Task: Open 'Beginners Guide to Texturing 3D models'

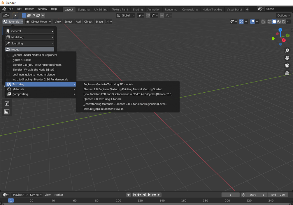Action: coord(128,84)
